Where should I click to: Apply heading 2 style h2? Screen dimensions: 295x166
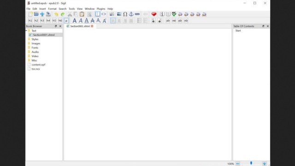pos(36,21)
